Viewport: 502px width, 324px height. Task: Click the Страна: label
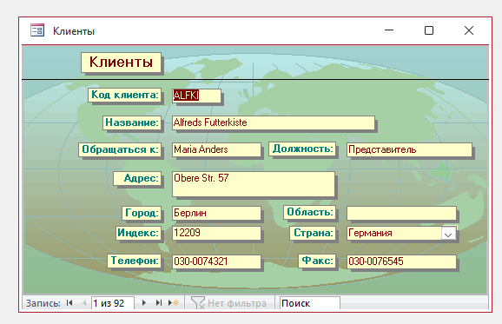(313, 233)
